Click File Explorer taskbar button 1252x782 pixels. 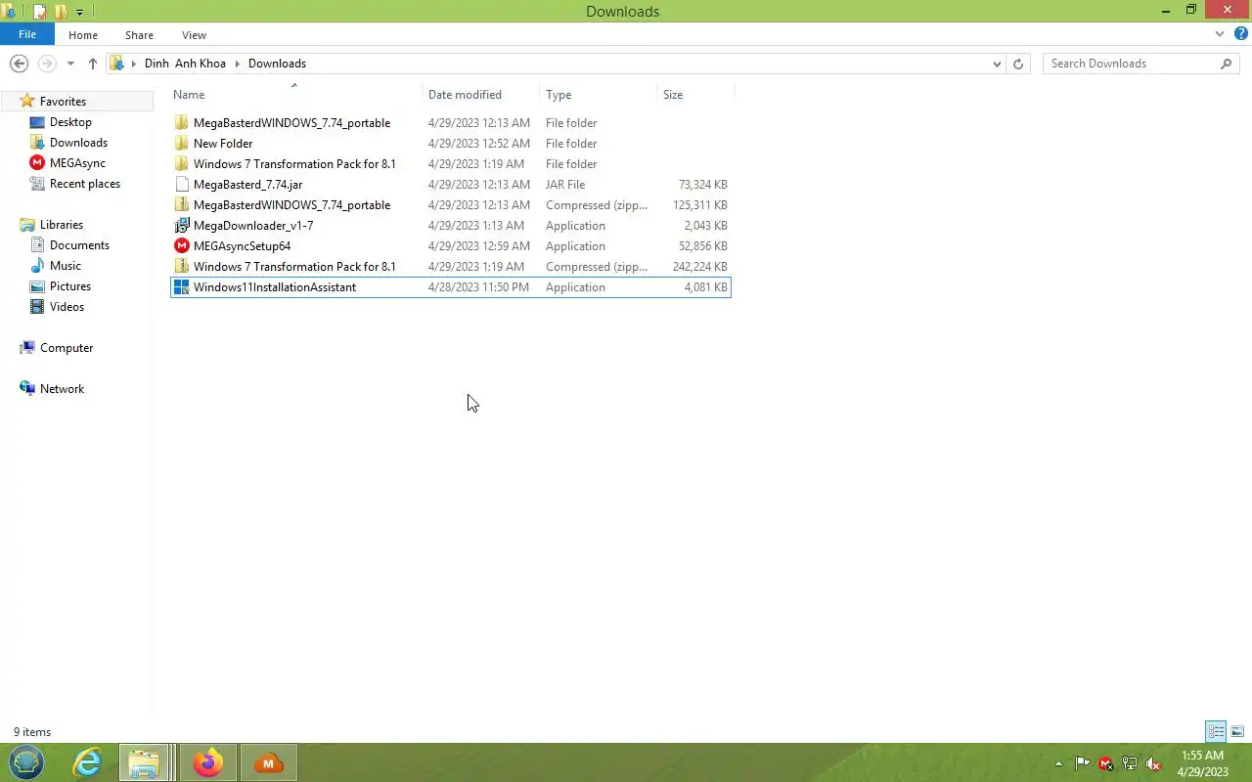tap(145, 762)
